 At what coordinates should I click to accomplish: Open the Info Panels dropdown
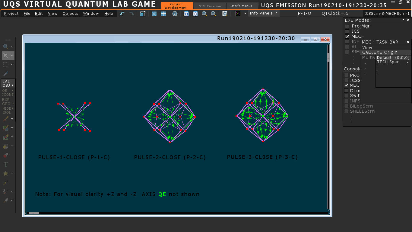(x=263, y=13)
